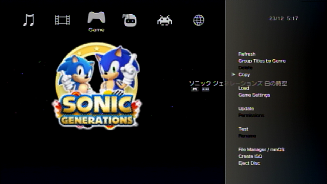
Task: Click the Game label under controller icon
Action: pos(97,30)
